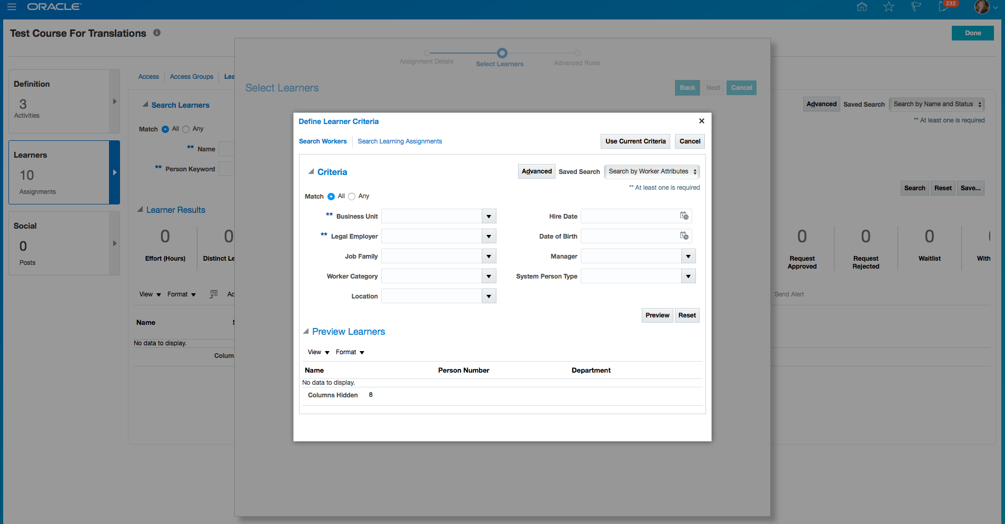This screenshot has width=1005, height=524.
Task: Open 'Search by Name and Status' saved search dropdown
Action: 937,104
